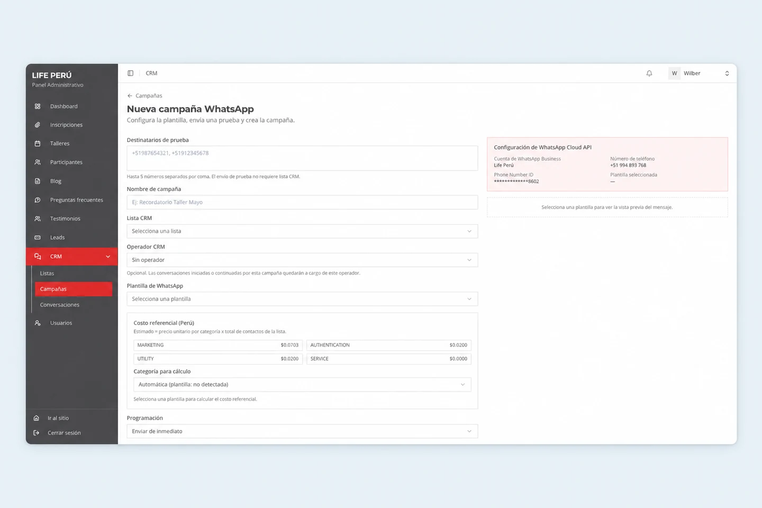Expand the Categoría para cálculo dropdown
This screenshot has width=762, height=508.
[302, 385]
